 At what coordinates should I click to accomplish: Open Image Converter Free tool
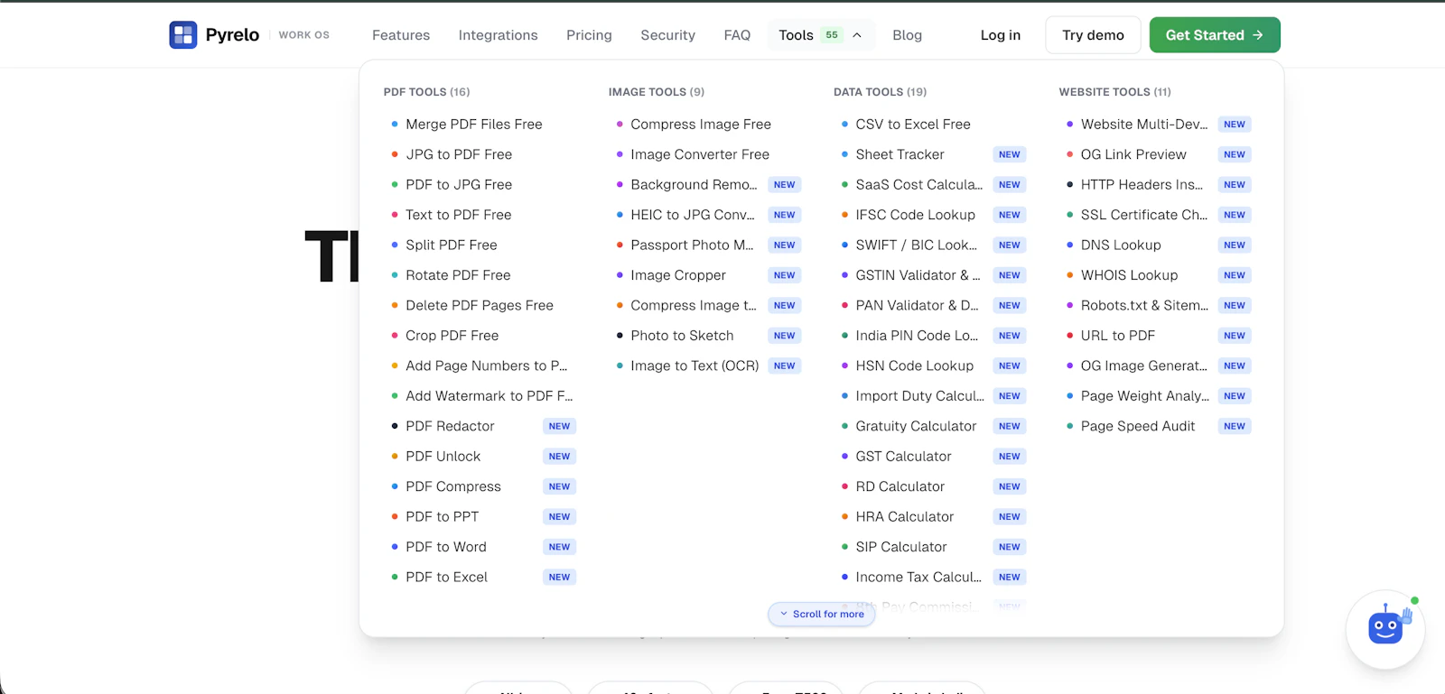[700, 154]
